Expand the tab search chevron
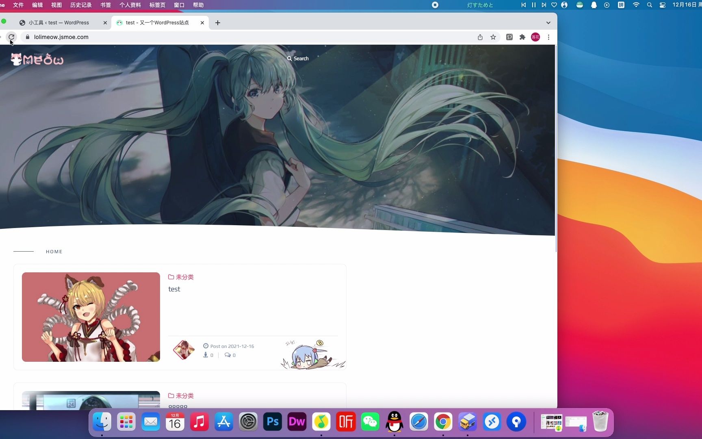 pyautogui.click(x=548, y=23)
